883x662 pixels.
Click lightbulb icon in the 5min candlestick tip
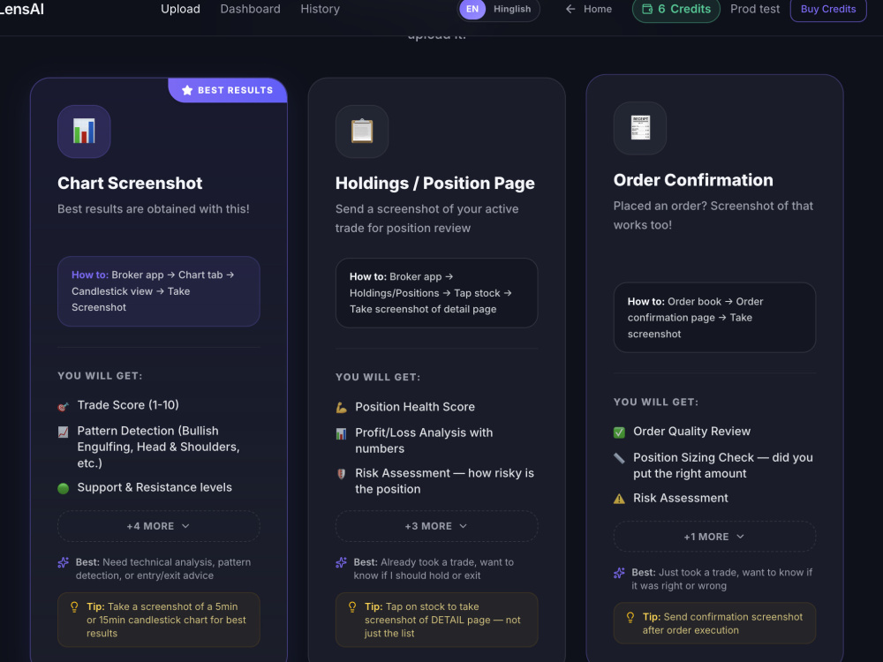pos(74,607)
